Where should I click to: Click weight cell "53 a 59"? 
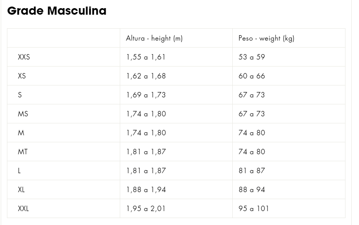pos(252,57)
